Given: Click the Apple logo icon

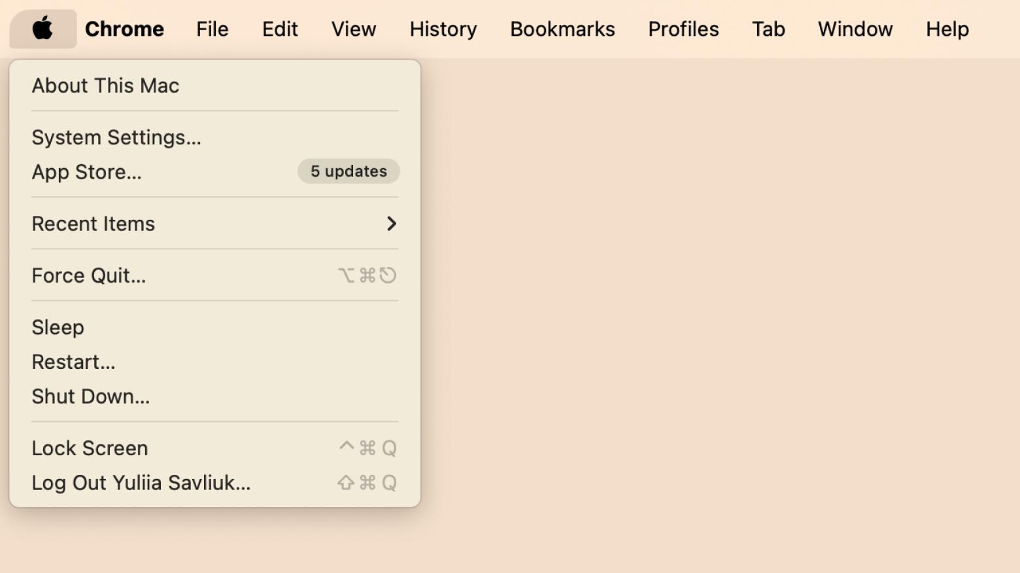Looking at the screenshot, I should point(42,29).
